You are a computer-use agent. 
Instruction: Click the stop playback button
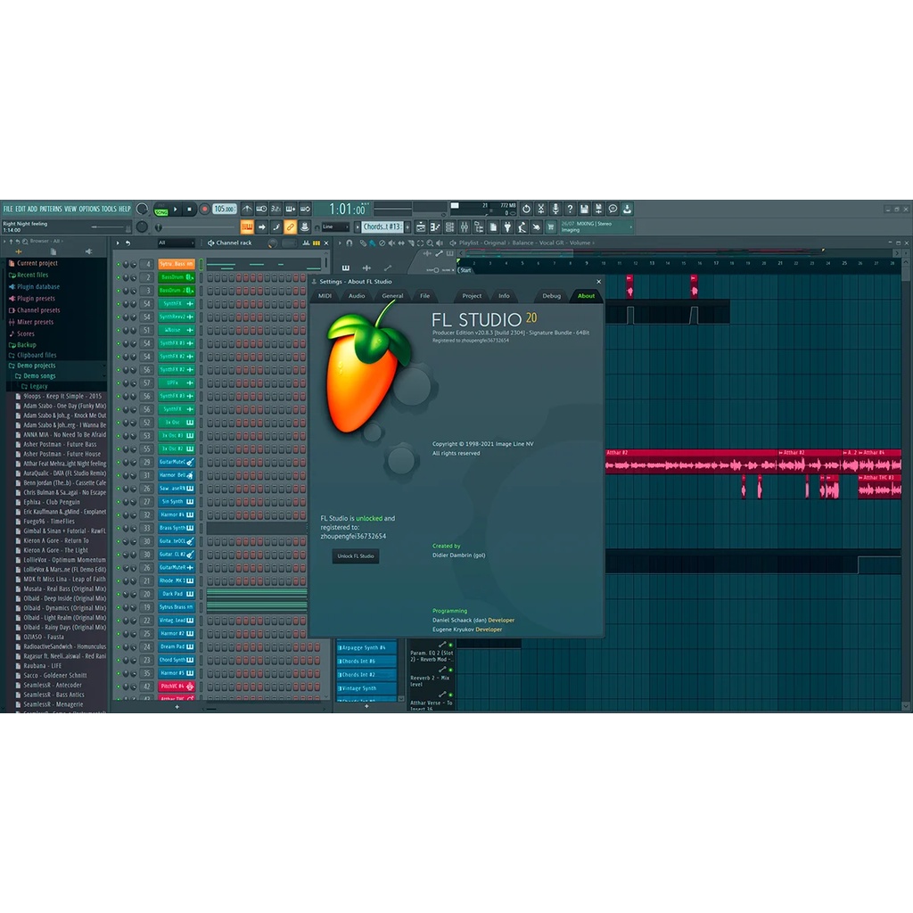[189, 209]
